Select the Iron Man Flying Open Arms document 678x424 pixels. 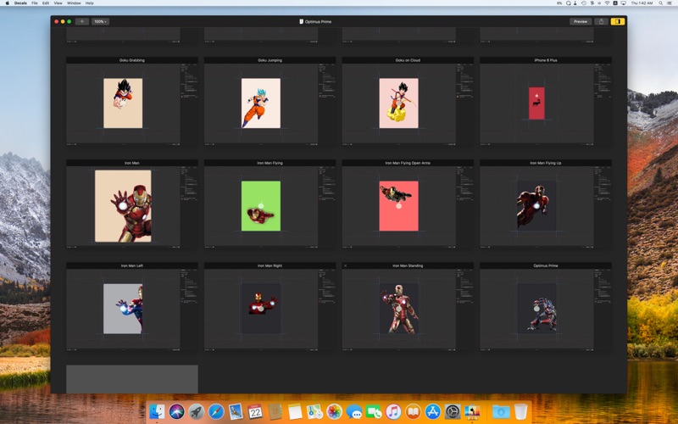pos(408,204)
